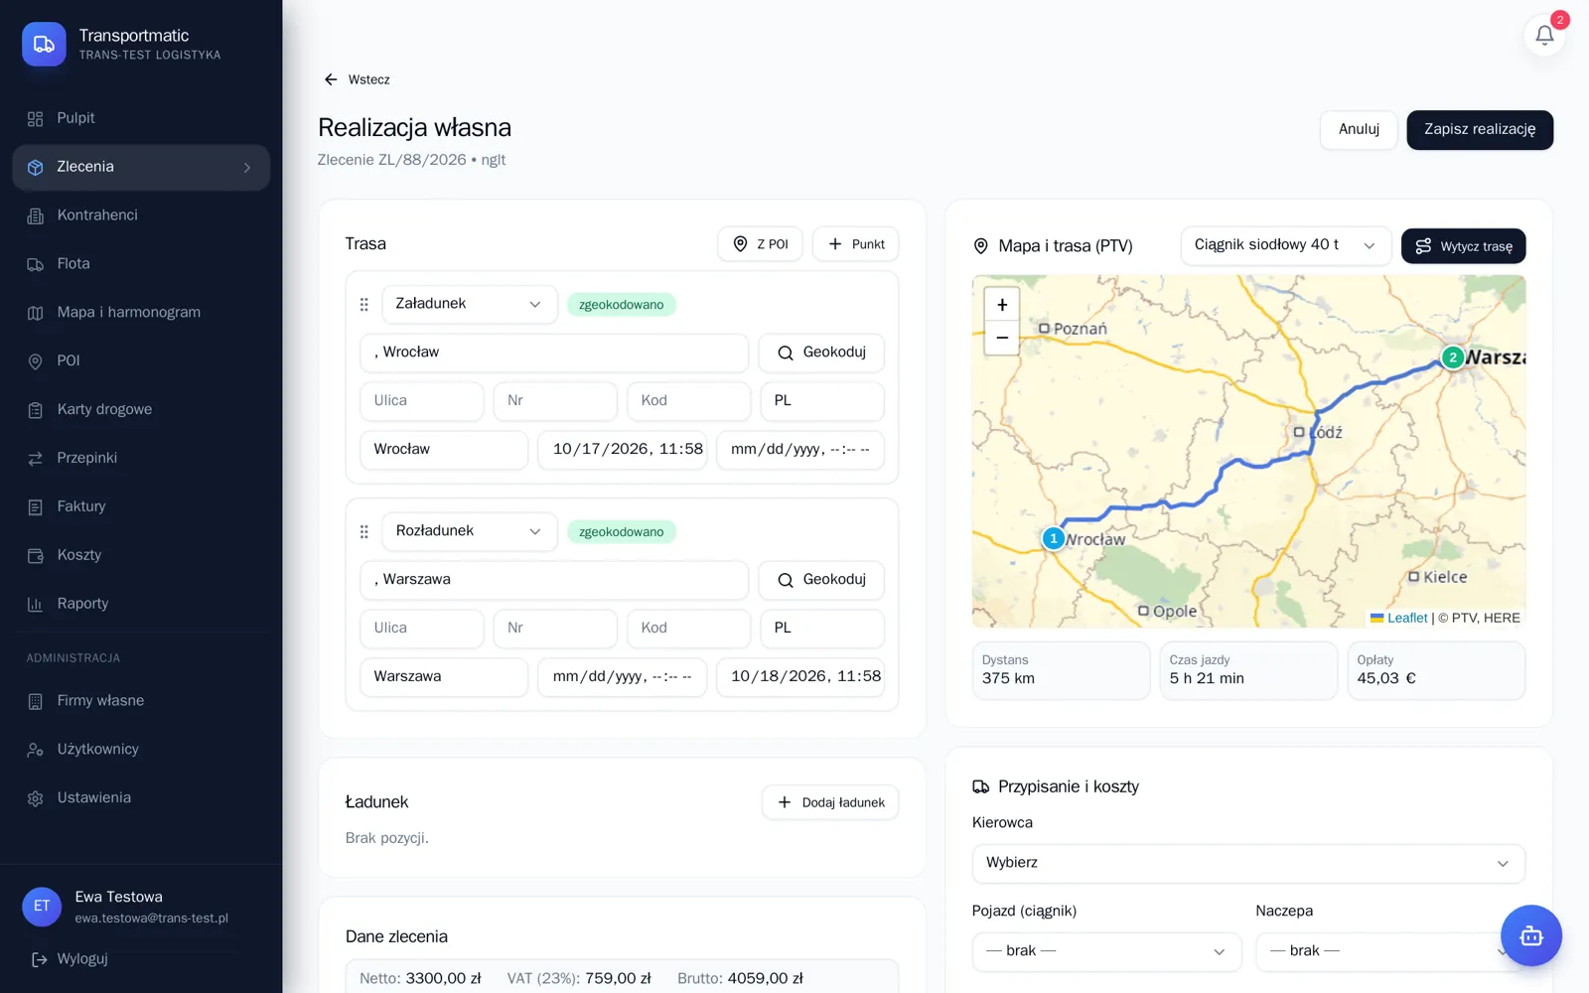The height and width of the screenshot is (993, 1589).
Task: Click the chatbot assistant floating icon
Action: pos(1530,935)
